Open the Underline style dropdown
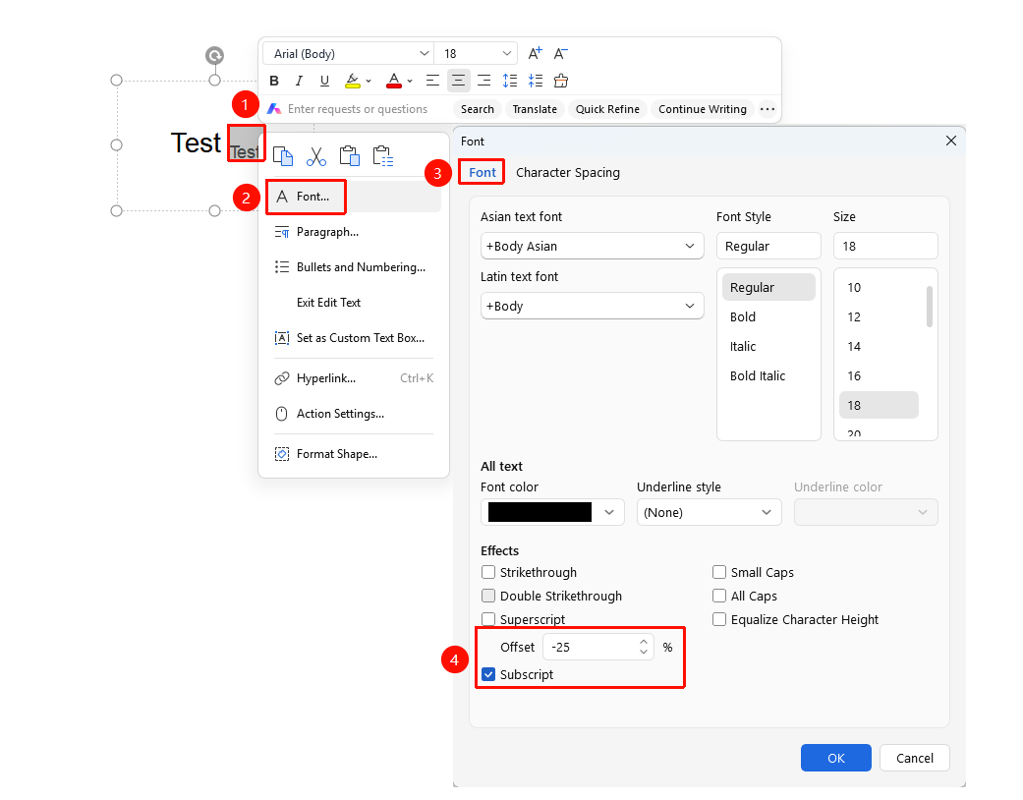Image resolution: width=1023 pixels, height=800 pixels. pyautogui.click(x=710, y=512)
